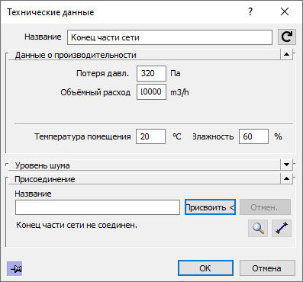The image size is (303, 282).
Task: Click the text Конец части сети не соединен.
Action: [76, 225]
